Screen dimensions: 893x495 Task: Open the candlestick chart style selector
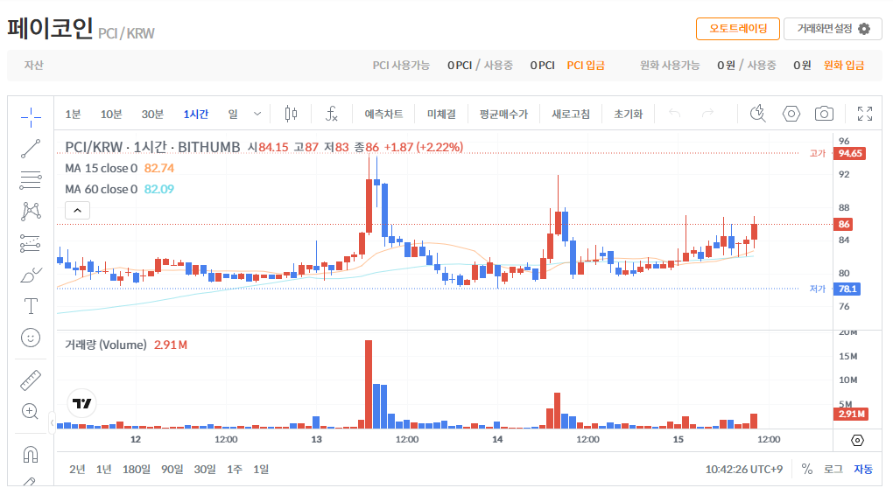(292, 114)
